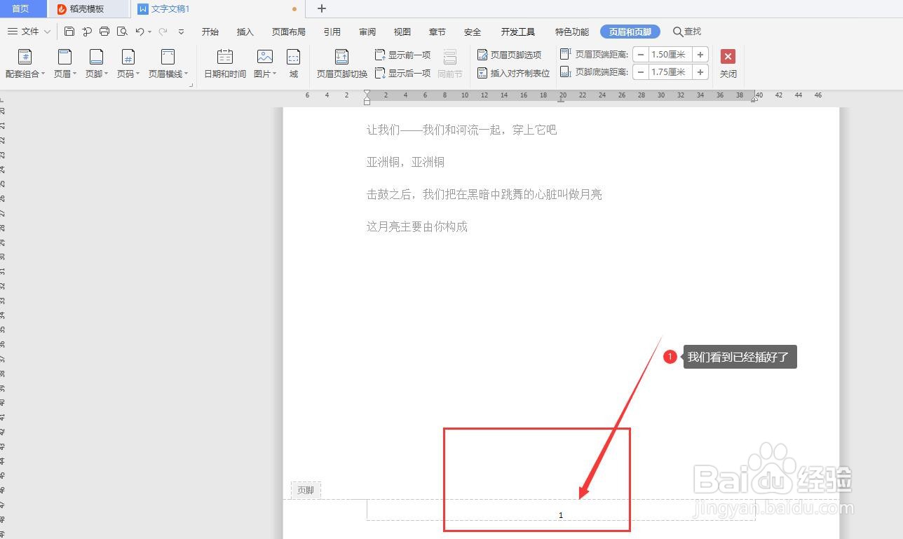Click 关闭 to exit header and footer
Image resolution: width=903 pixels, height=539 pixels.
(728, 64)
